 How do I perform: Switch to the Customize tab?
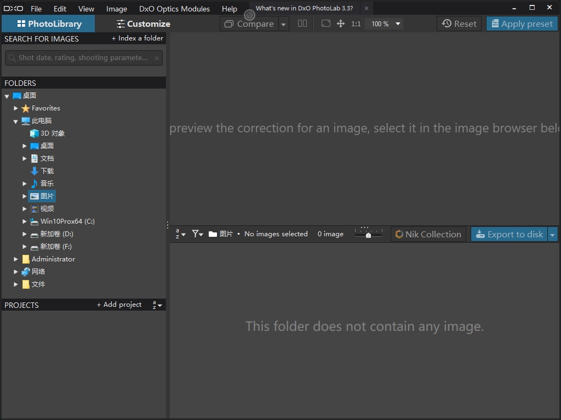(143, 24)
